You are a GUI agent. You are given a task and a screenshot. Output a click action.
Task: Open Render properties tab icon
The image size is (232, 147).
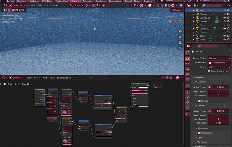188,59
